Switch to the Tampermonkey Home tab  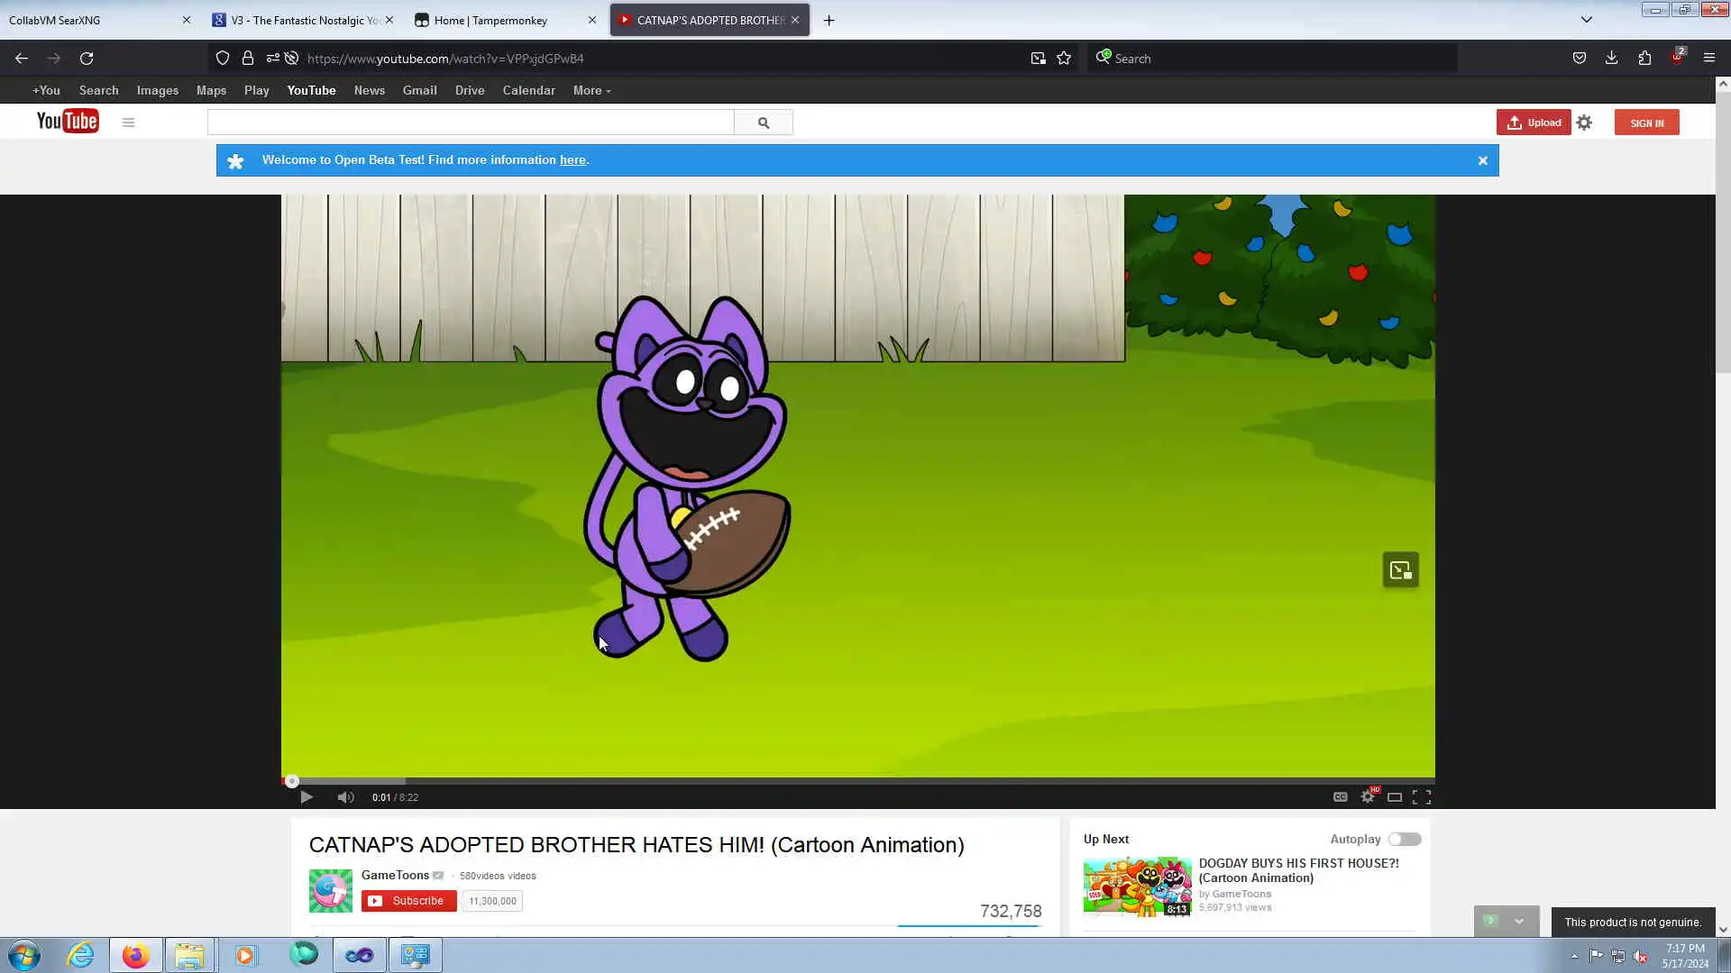tap(490, 20)
